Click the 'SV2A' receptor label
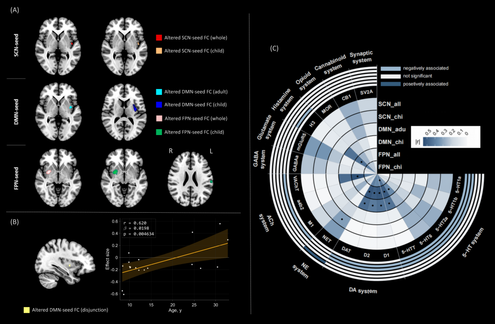Screen dimensions: 495x324 [x=366, y=92]
